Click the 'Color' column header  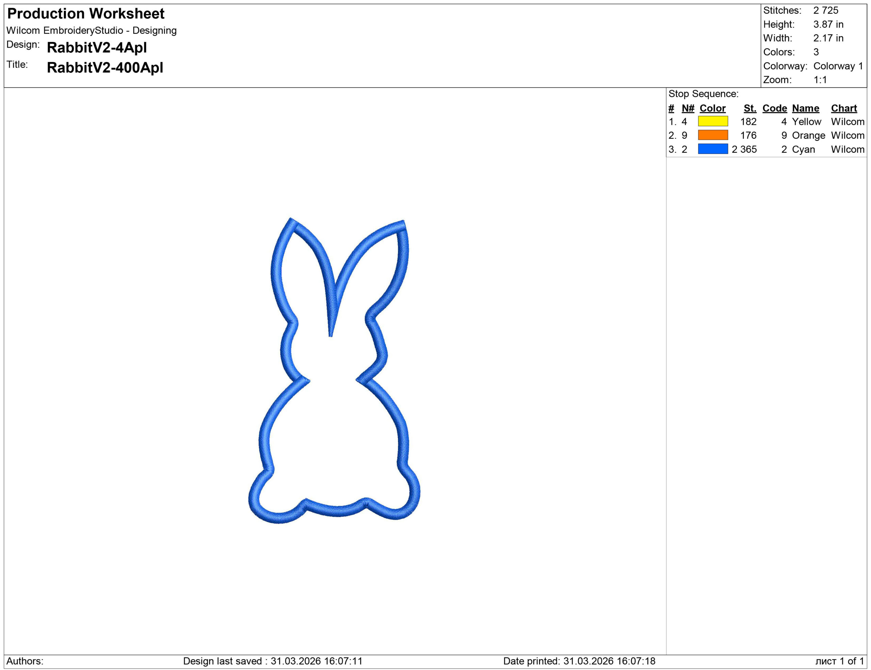point(713,108)
